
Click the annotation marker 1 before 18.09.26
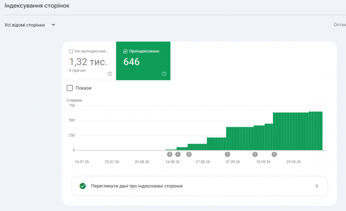(255, 154)
